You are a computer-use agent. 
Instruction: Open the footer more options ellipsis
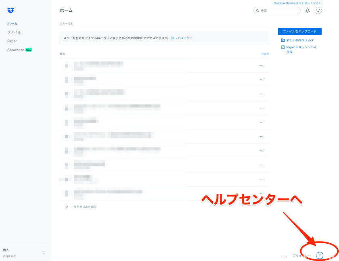point(285,256)
